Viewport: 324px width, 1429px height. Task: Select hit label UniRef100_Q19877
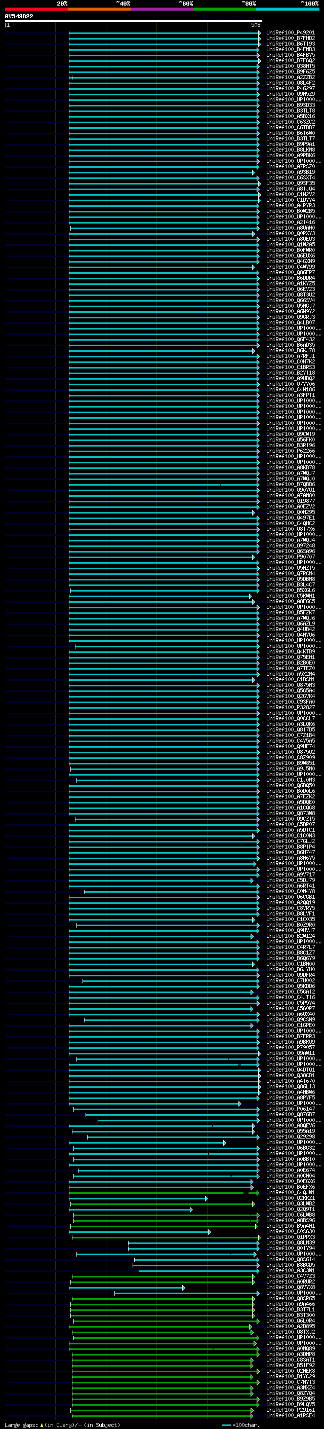pyautogui.click(x=290, y=501)
